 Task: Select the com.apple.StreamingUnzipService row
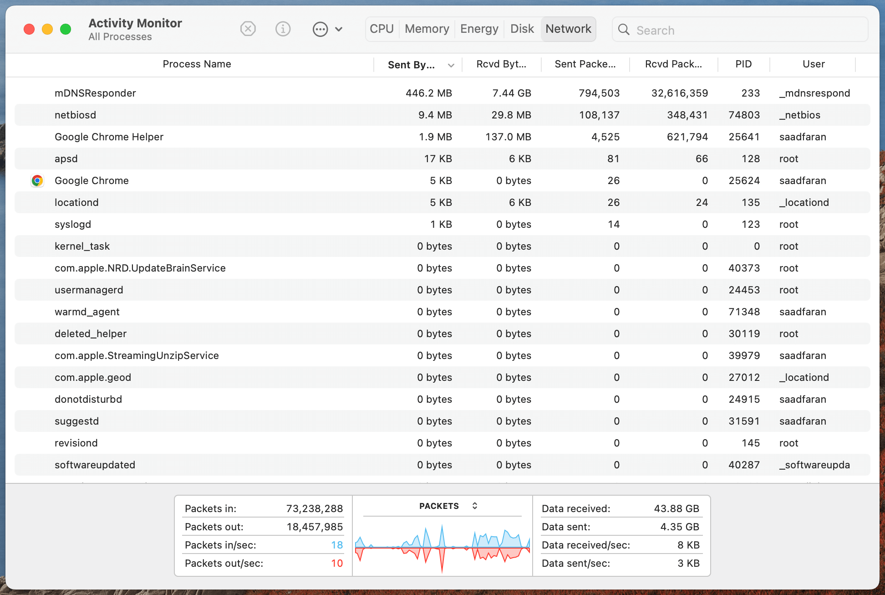tap(442, 355)
